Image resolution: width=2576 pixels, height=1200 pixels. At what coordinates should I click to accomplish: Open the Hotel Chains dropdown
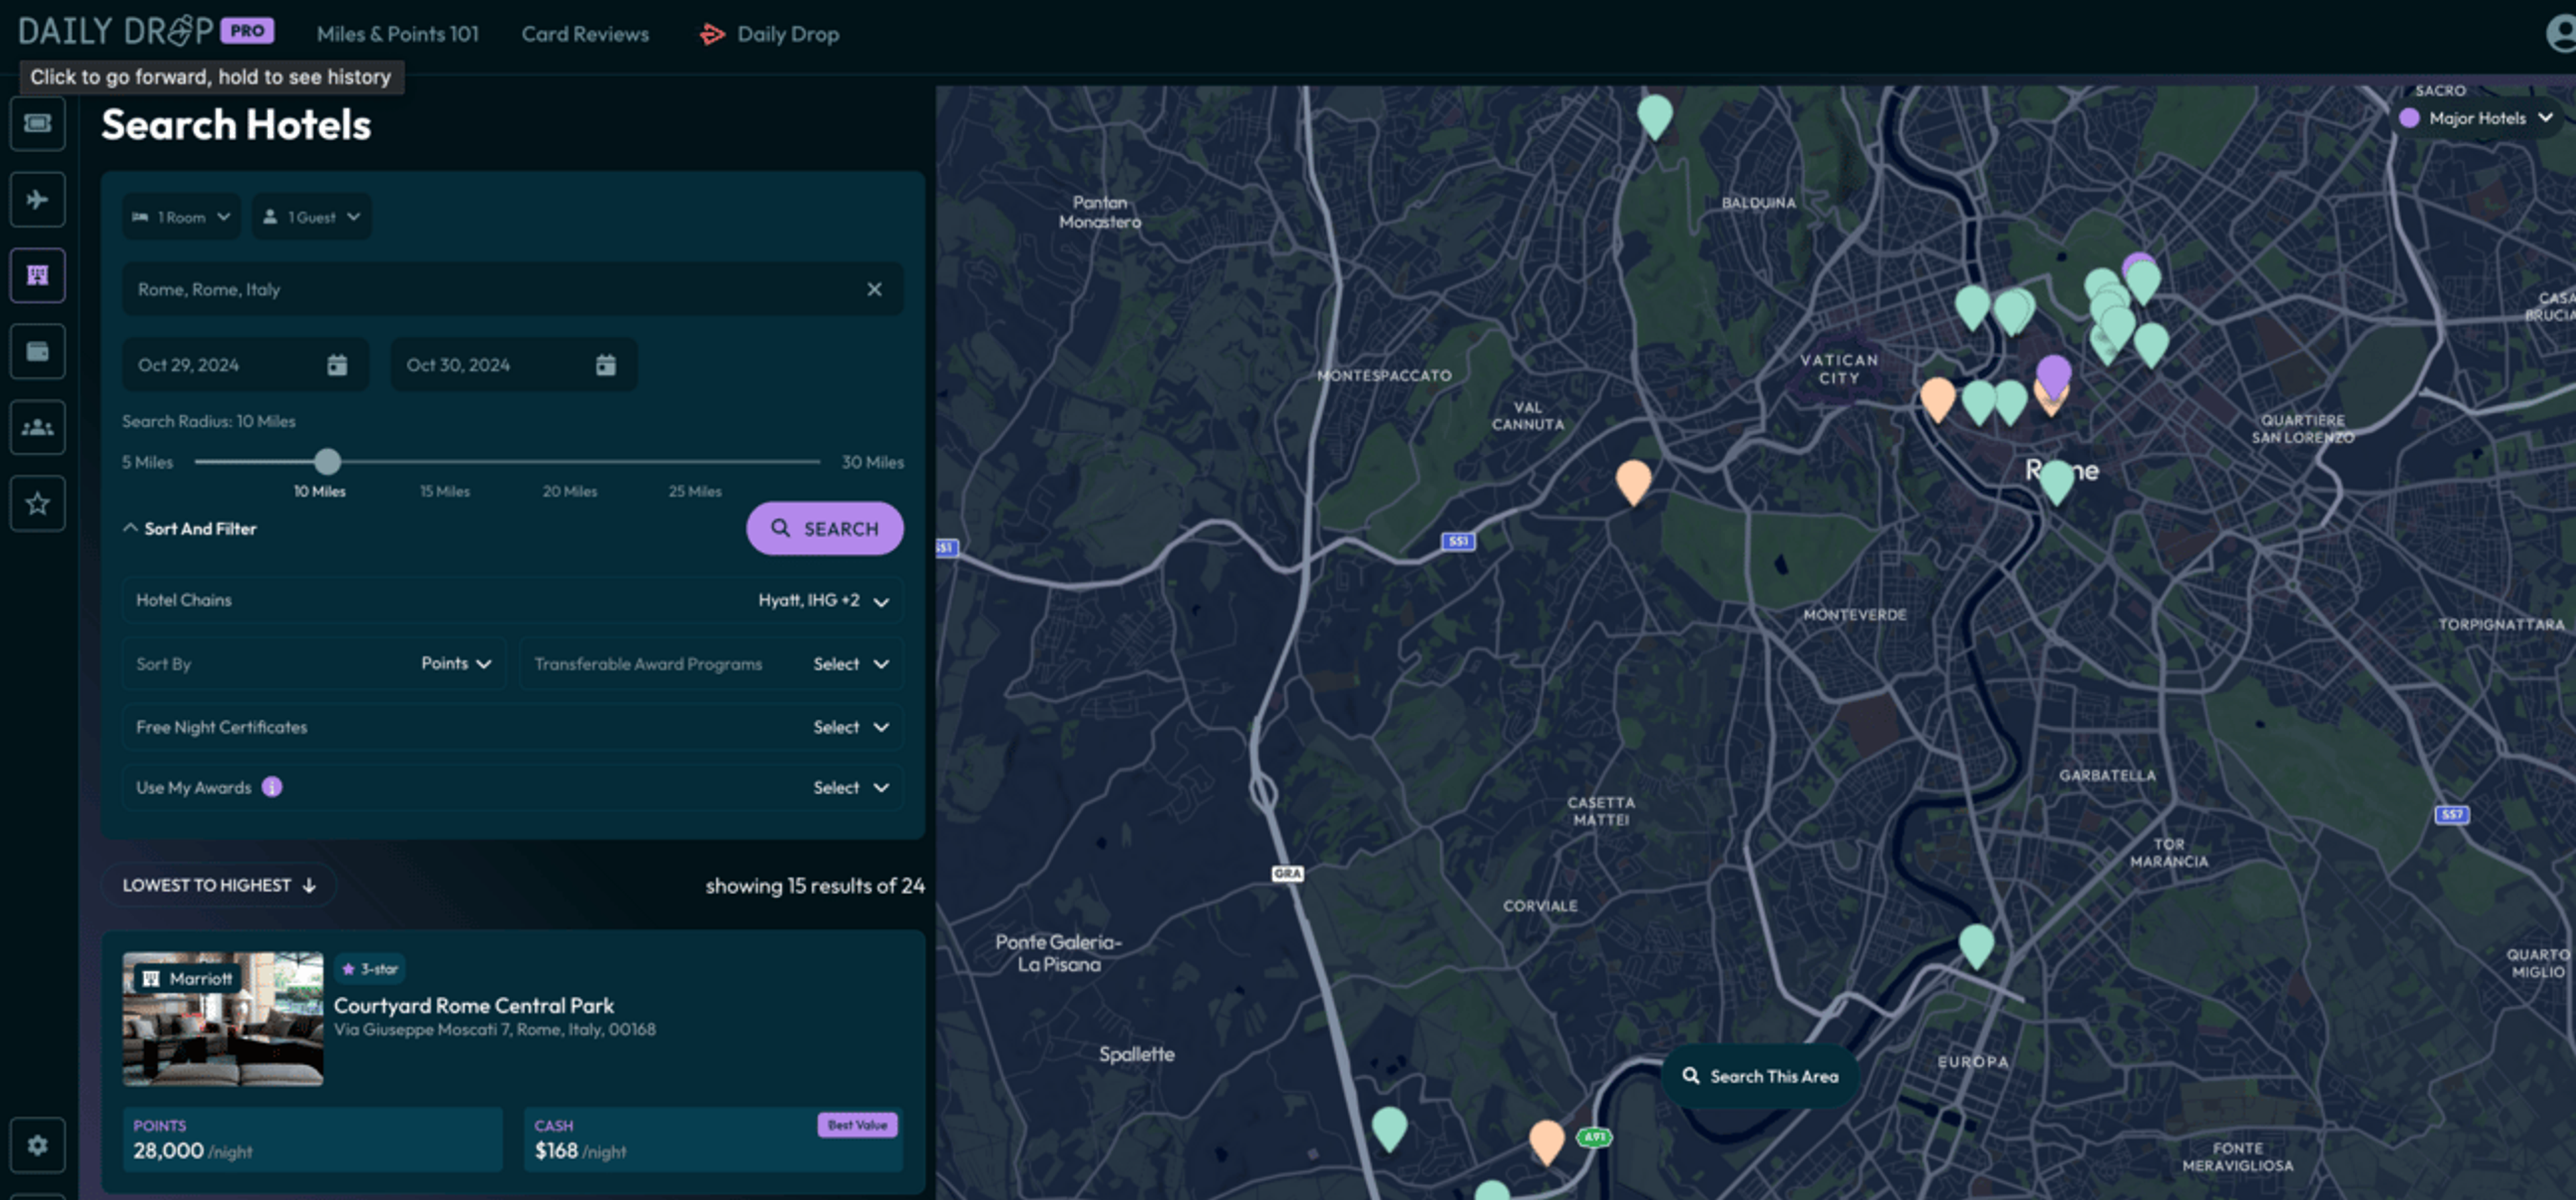coord(512,601)
